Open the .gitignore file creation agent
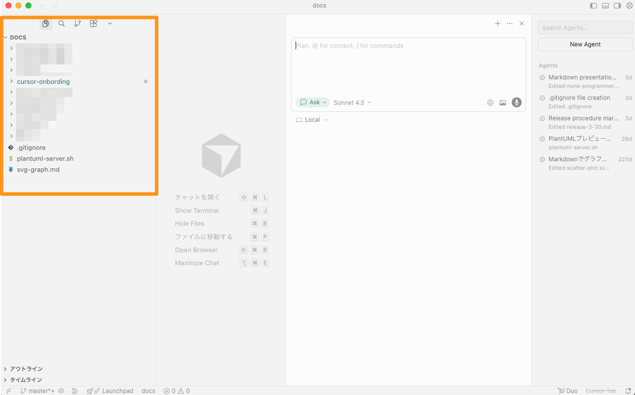 tap(585, 102)
